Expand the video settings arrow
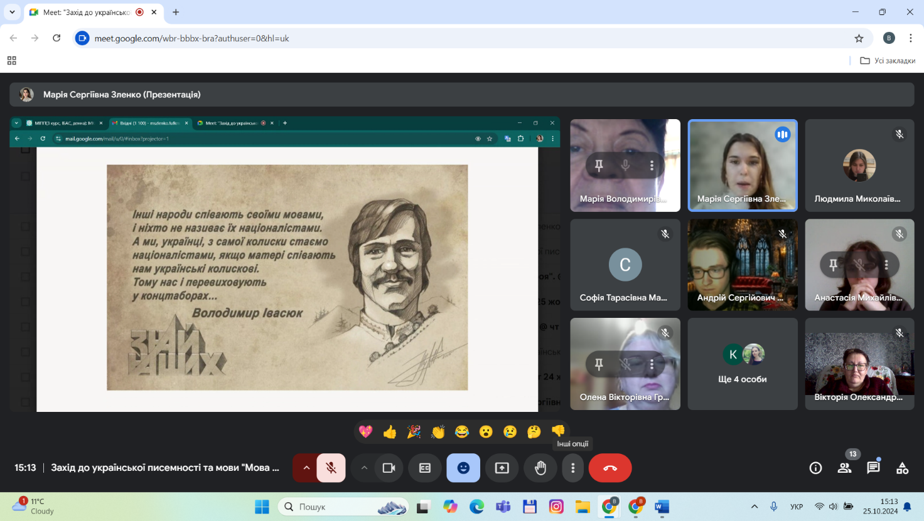Viewport: 924px width, 521px height. click(x=364, y=468)
